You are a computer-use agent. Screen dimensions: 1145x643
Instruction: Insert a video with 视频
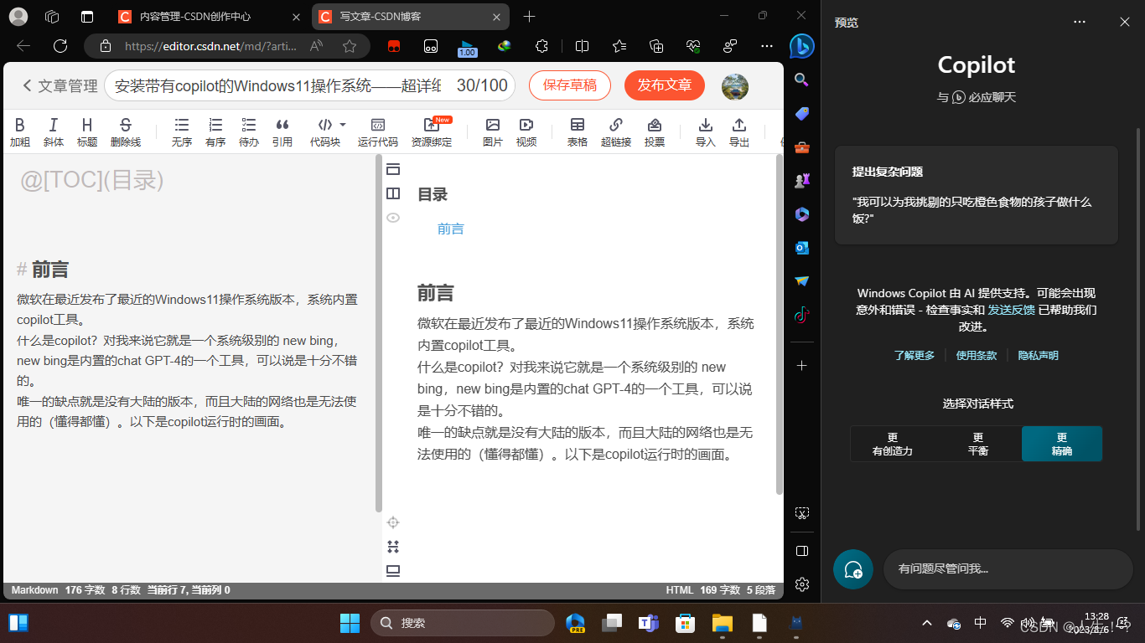pyautogui.click(x=526, y=132)
